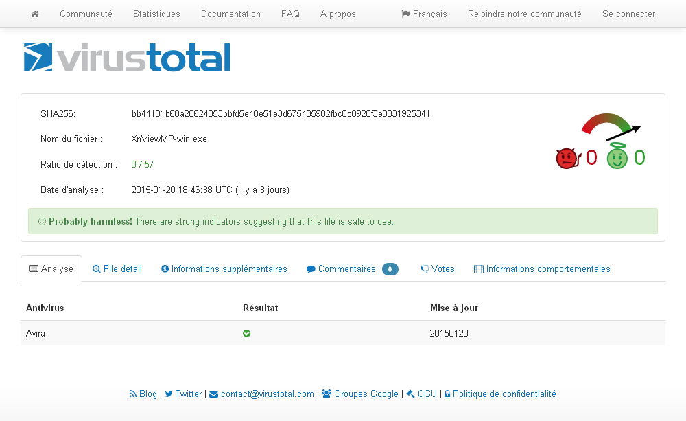Screen dimensions: 686x421
Task: Click the gavel icon beside CGU
Action: coord(410,394)
